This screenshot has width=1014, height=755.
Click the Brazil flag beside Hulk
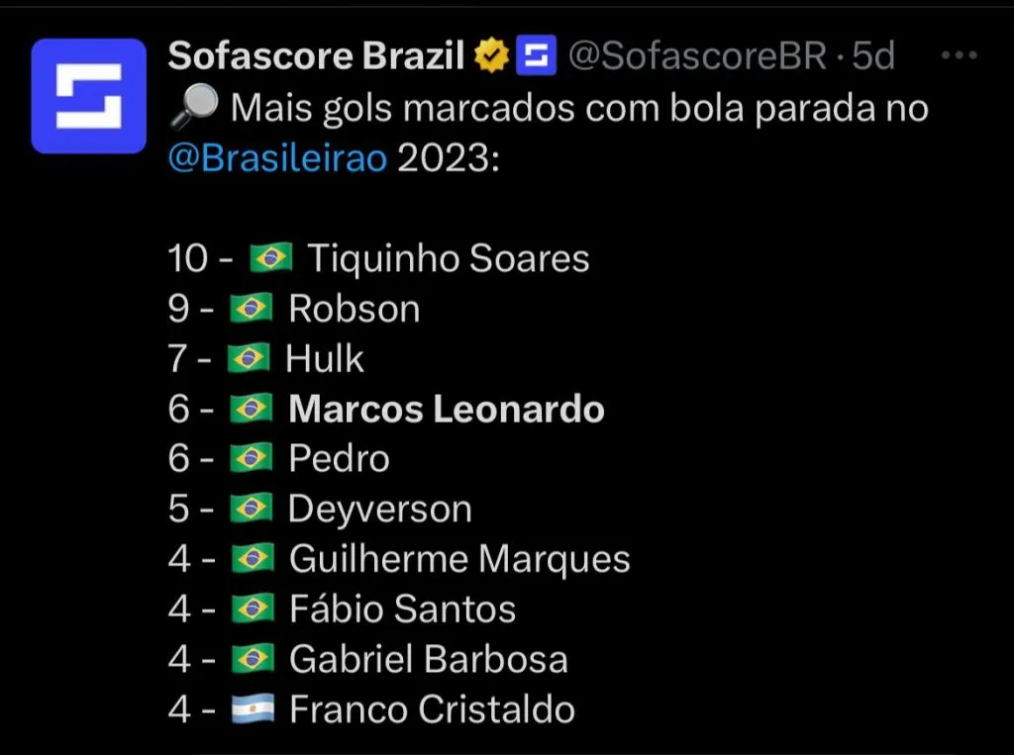tap(249, 358)
